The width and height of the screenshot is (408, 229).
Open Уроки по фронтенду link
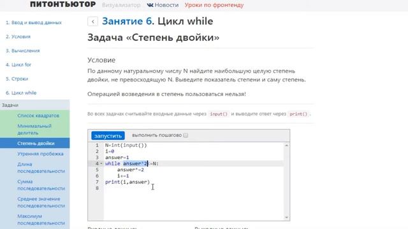(214, 5)
